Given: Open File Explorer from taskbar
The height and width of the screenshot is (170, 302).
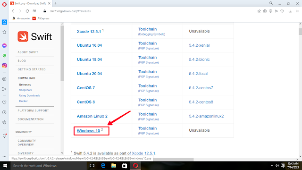Looking at the screenshot, I should 114,166.
